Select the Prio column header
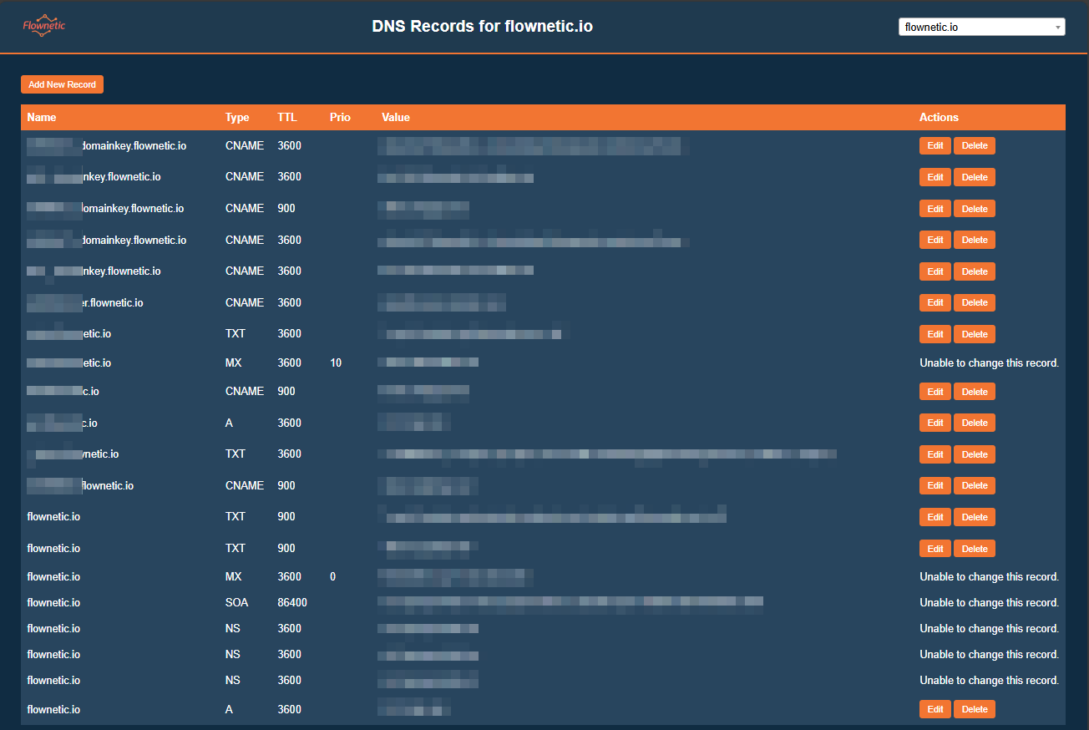 [x=340, y=118]
